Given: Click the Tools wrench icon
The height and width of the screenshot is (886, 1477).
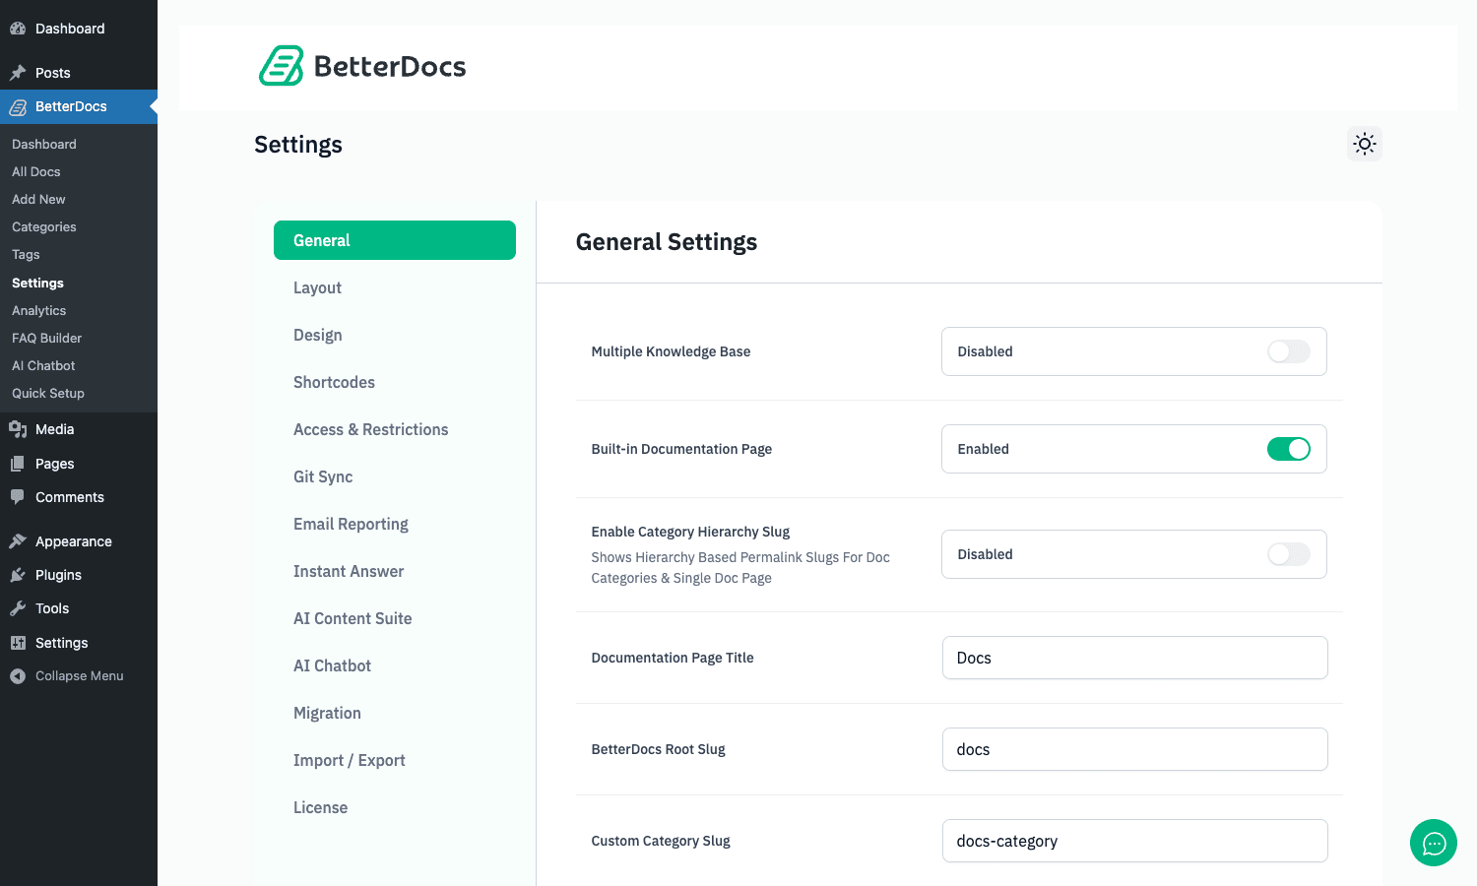Looking at the screenshot, I should (18, 608).
